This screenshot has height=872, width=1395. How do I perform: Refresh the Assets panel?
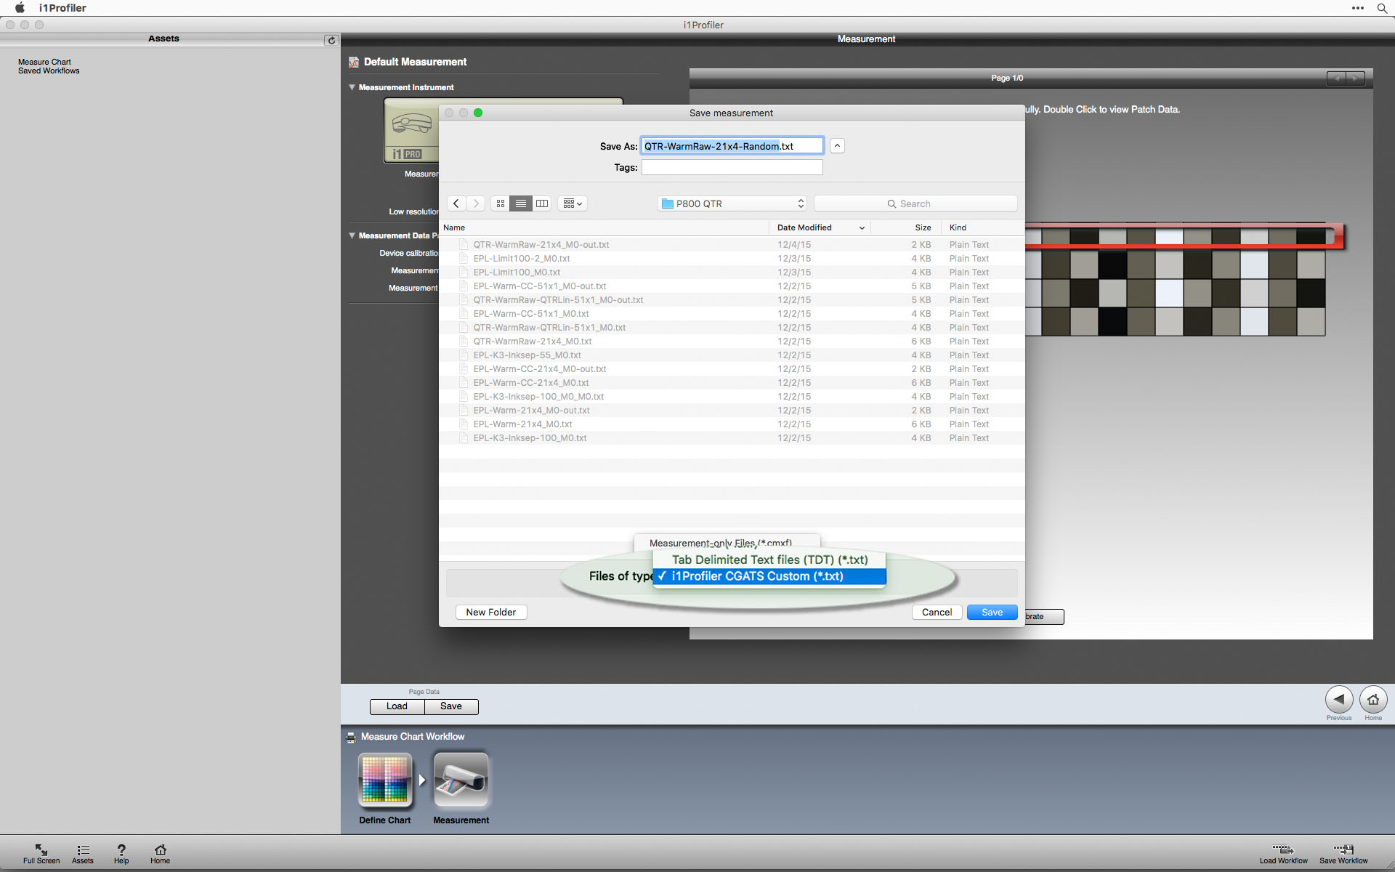tap(331, 40)
